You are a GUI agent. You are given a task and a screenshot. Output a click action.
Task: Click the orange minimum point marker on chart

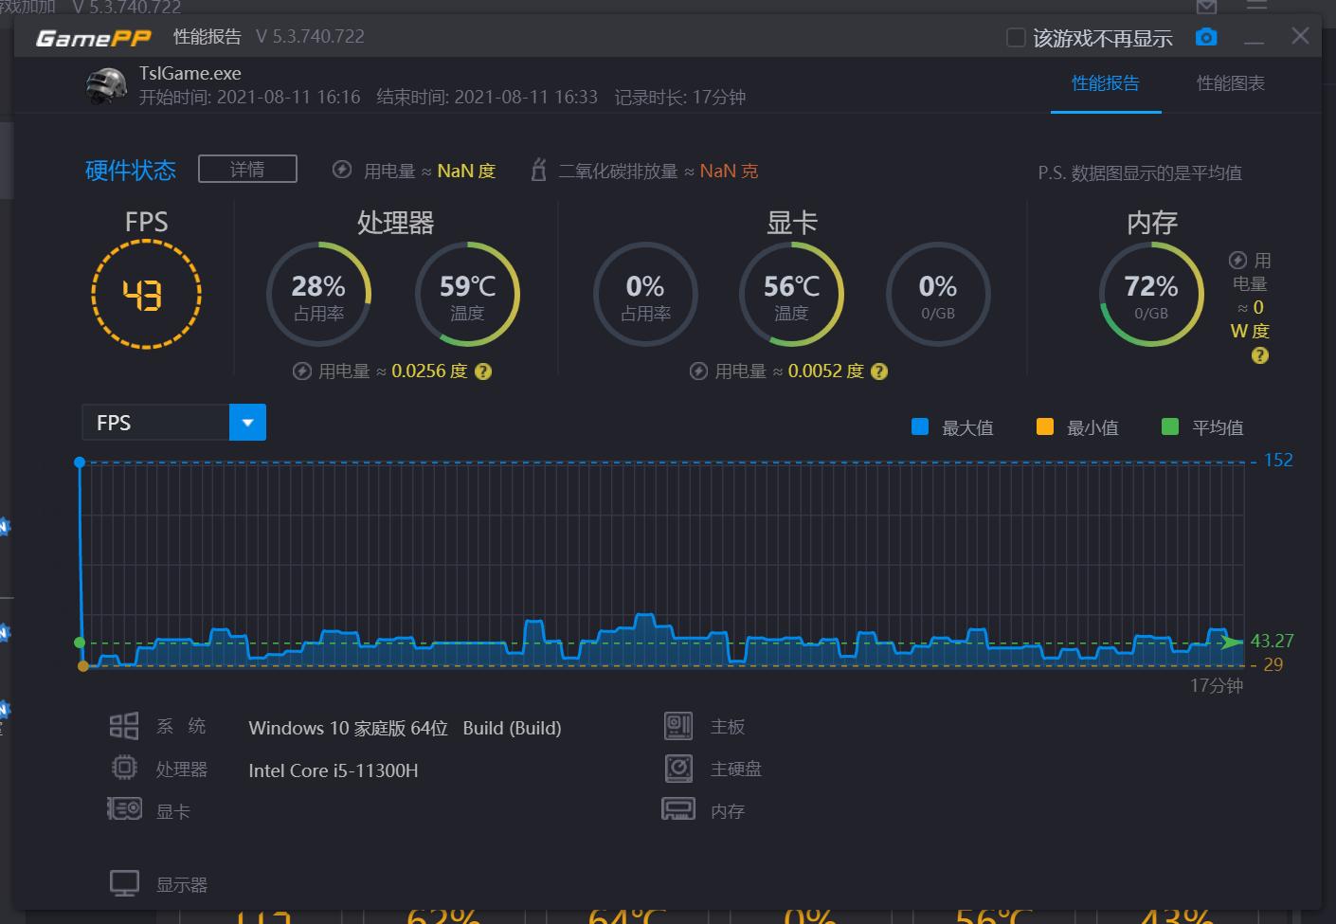point(83,666)
